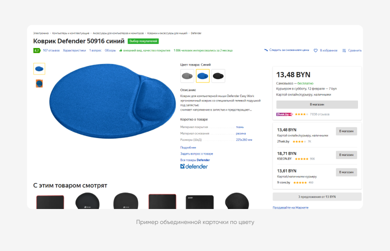Image resolution: width=390 pixels, height=251 pixels.
Task: Open the '107 отзывов' reviews tab
Action: point(51,50)
